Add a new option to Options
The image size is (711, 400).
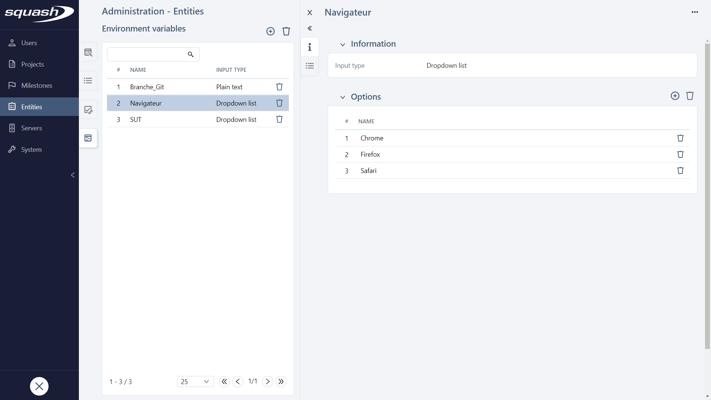tap(675, 96)
